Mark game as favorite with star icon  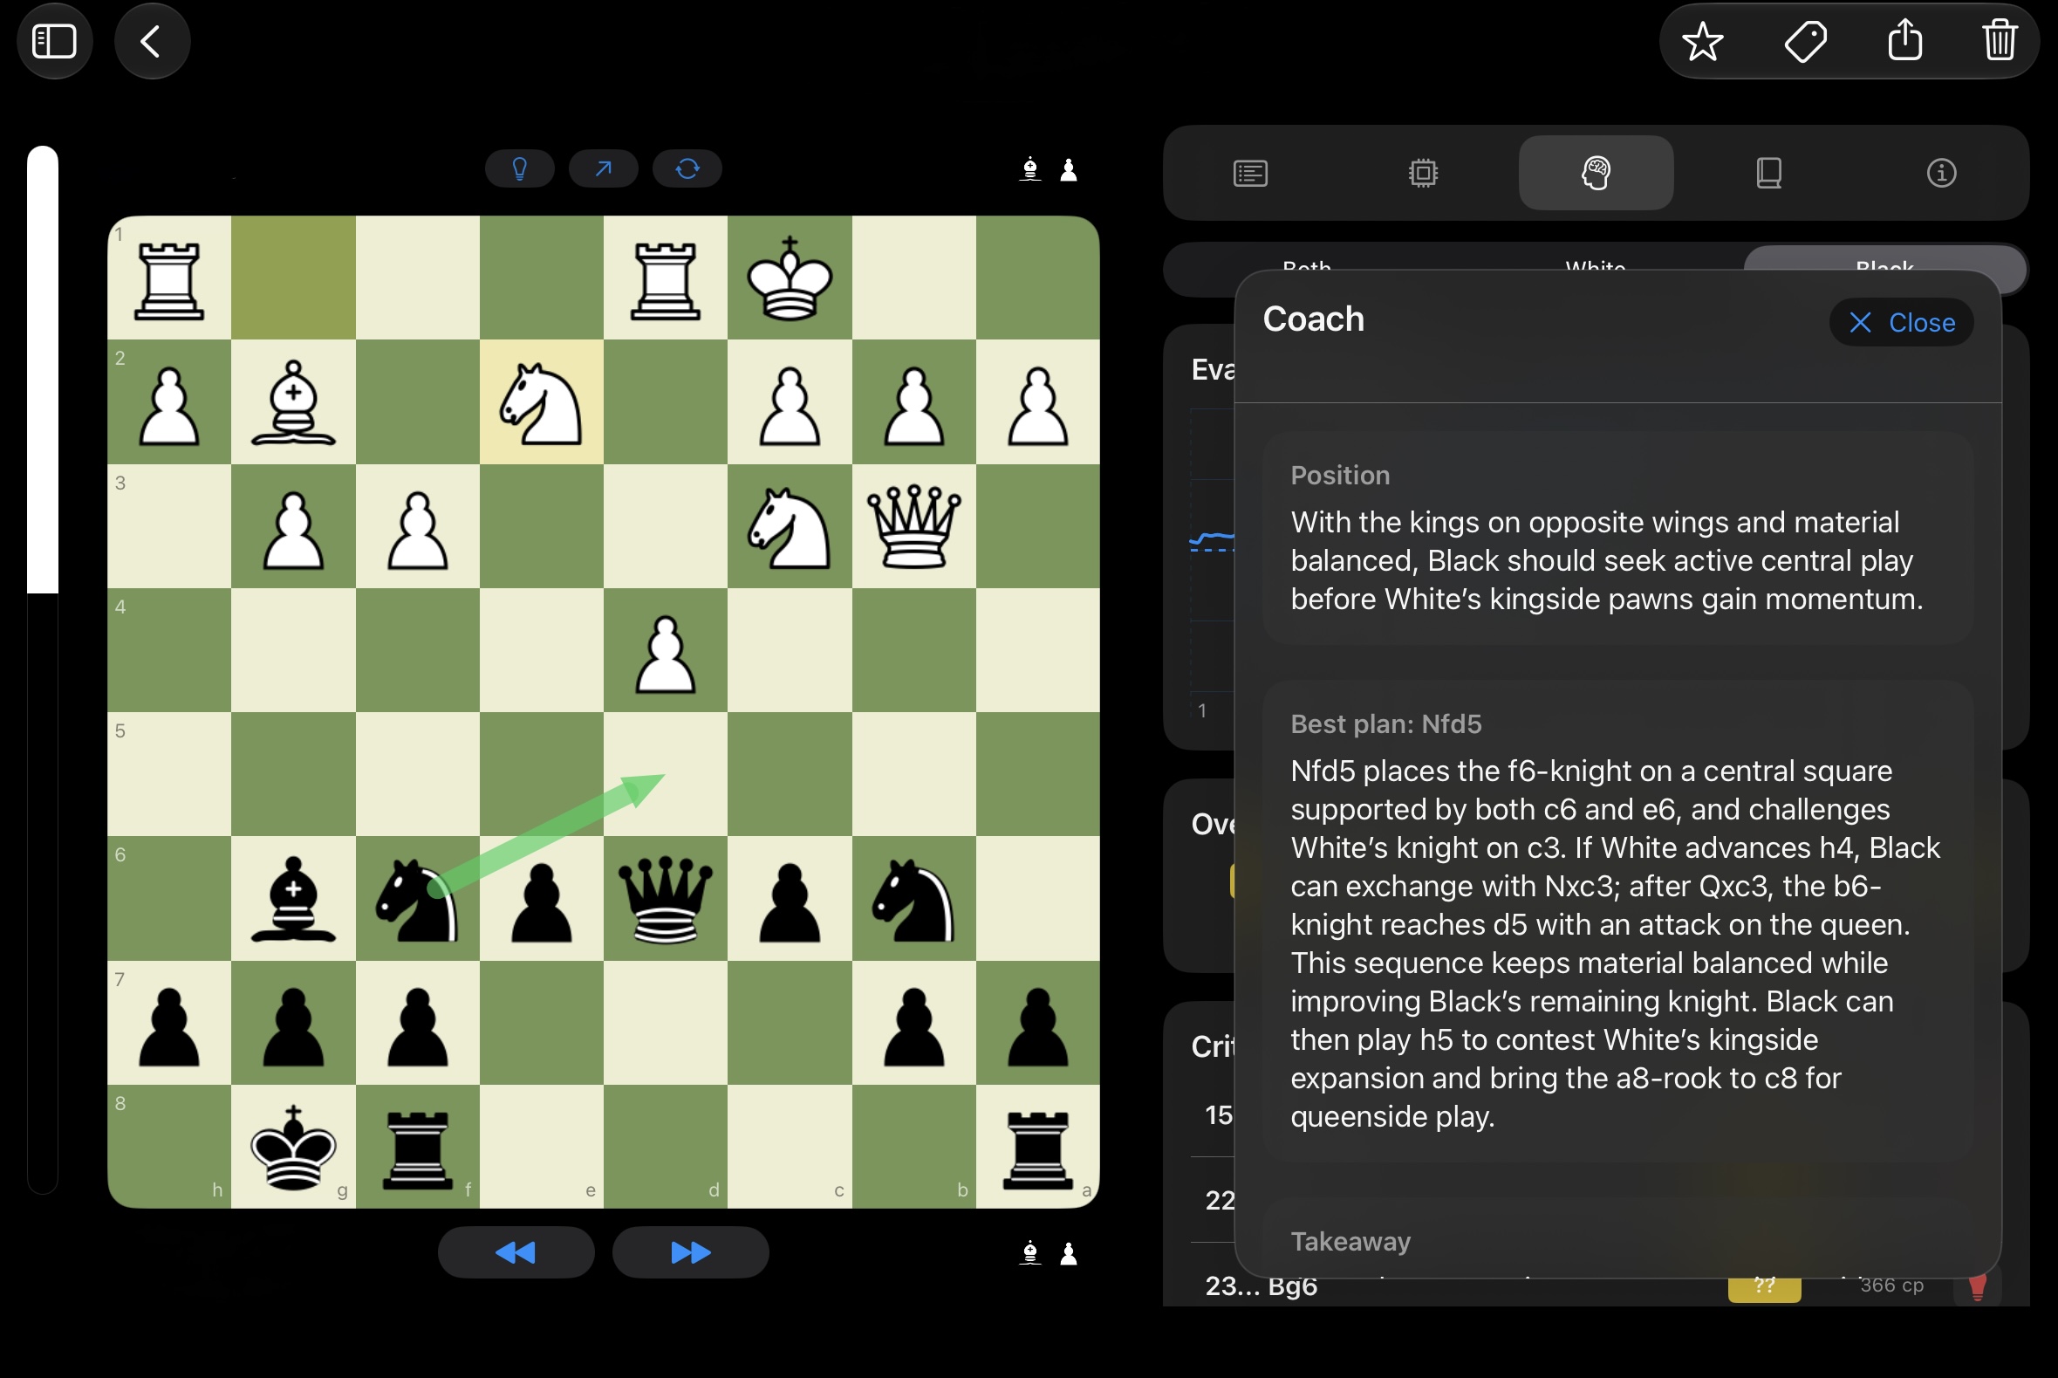(1701, 41)
